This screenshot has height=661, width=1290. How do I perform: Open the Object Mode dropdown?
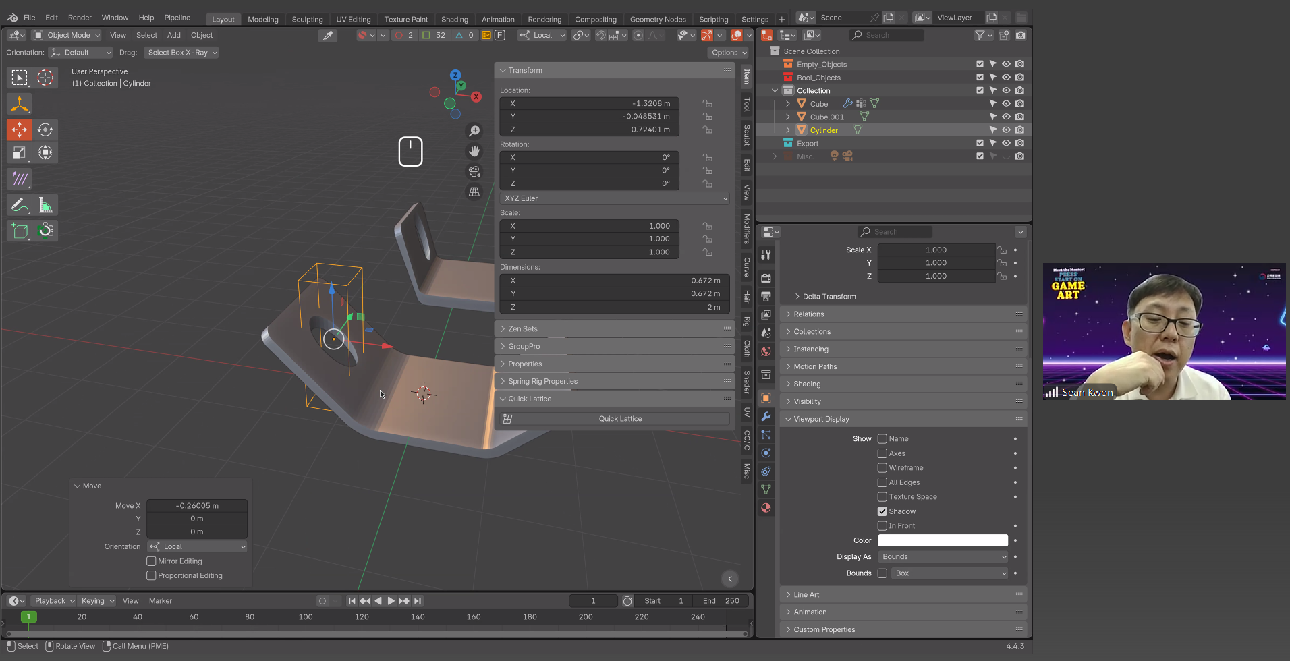coord(67,35)
